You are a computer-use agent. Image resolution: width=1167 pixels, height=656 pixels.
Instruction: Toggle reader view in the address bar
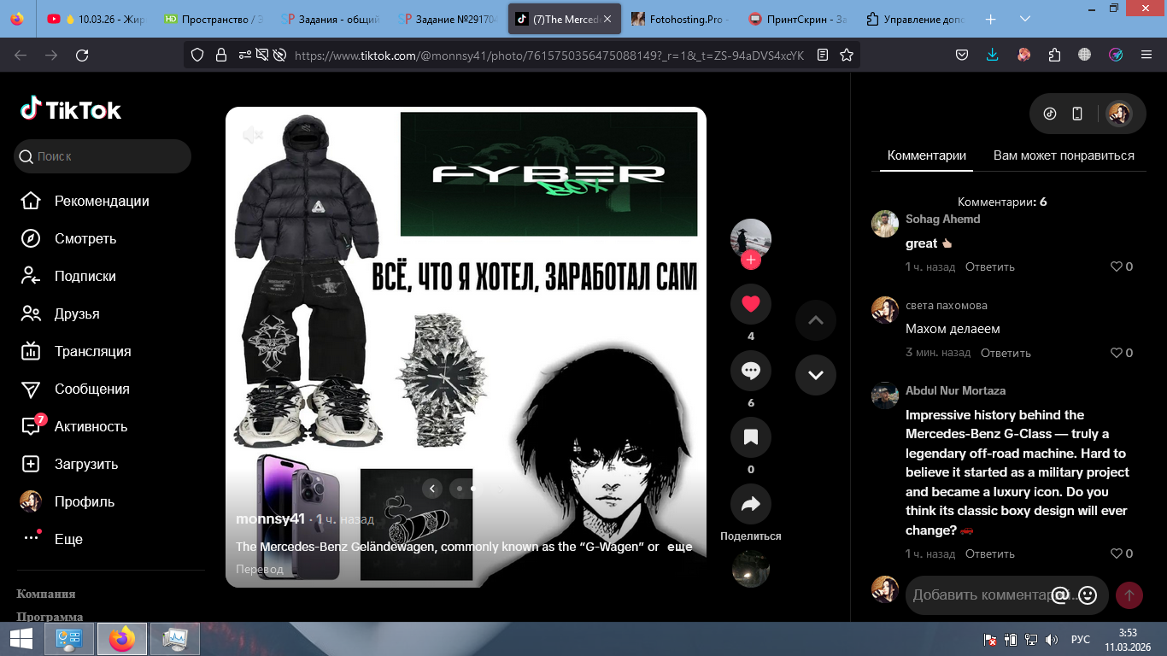coord(823,55)
